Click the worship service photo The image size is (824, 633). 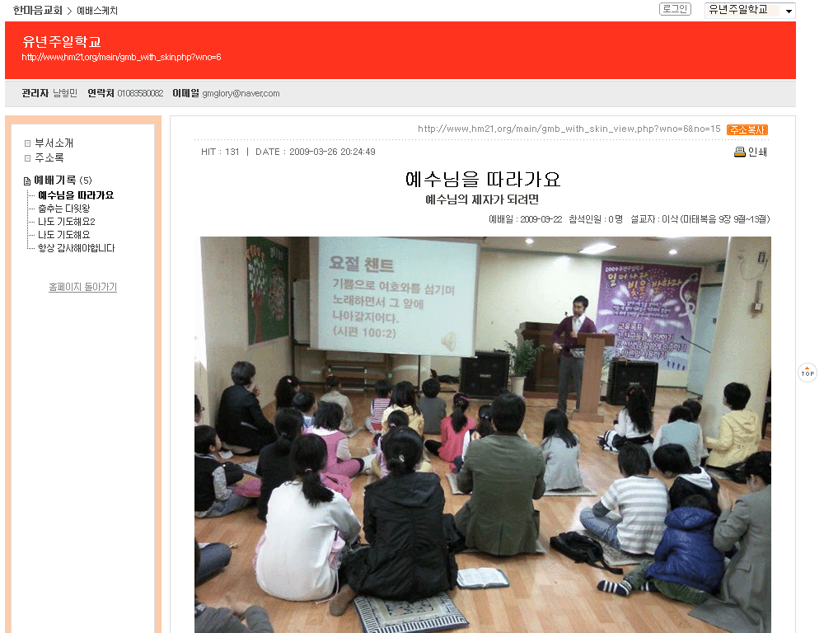[x=483, y=434]
